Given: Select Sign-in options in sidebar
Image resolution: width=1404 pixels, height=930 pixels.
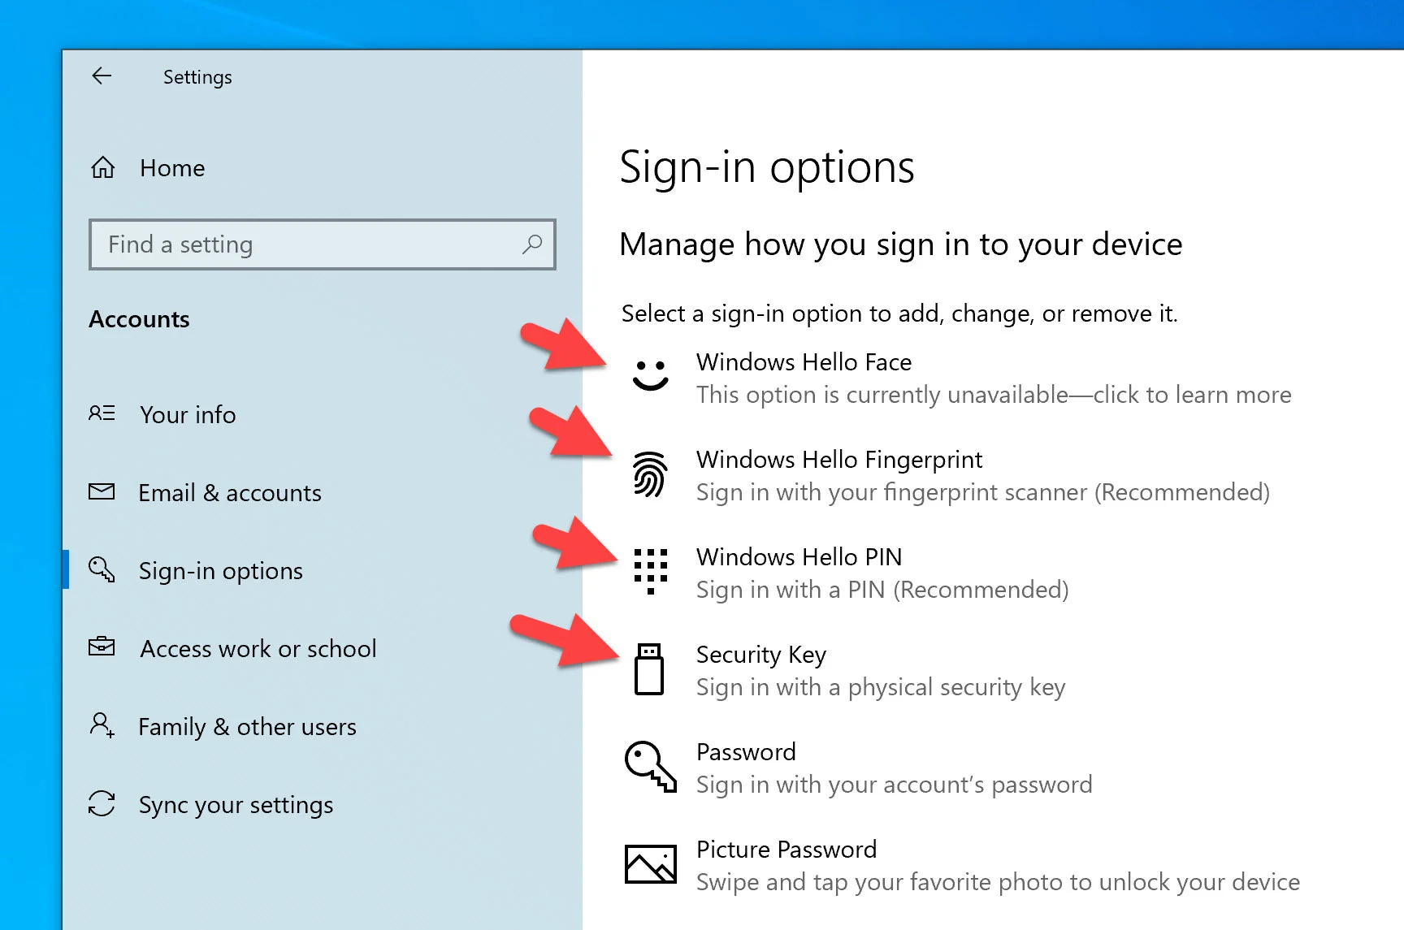Looking at the screenshot, I should point(322,570).
